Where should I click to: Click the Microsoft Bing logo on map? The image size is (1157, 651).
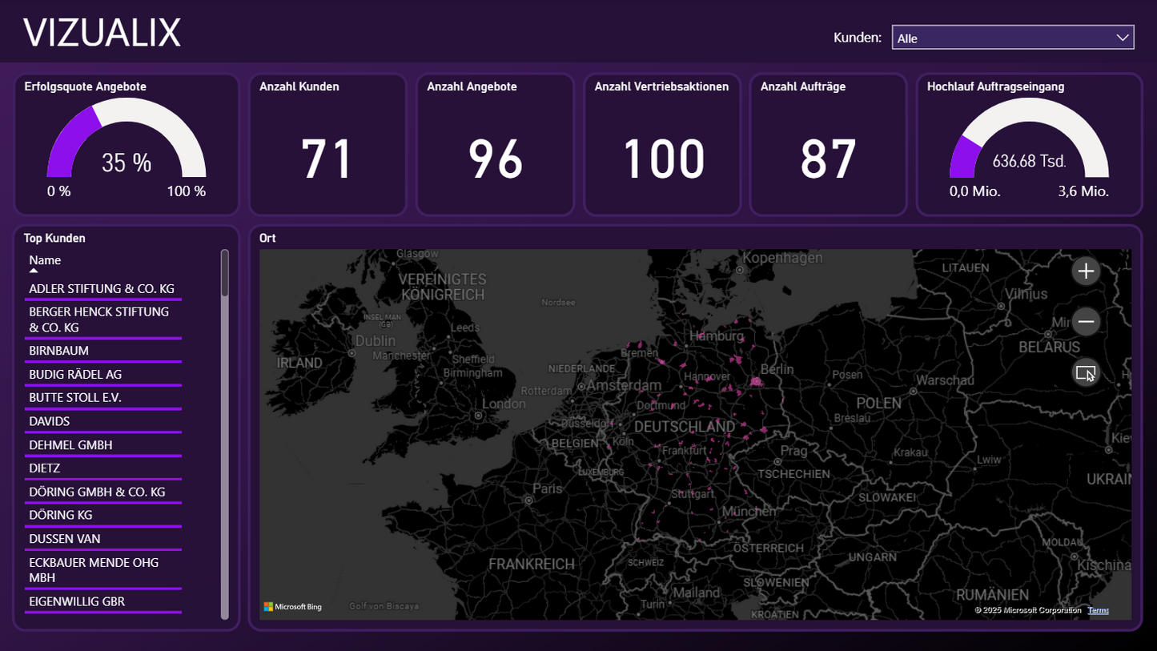coord(293,607)
